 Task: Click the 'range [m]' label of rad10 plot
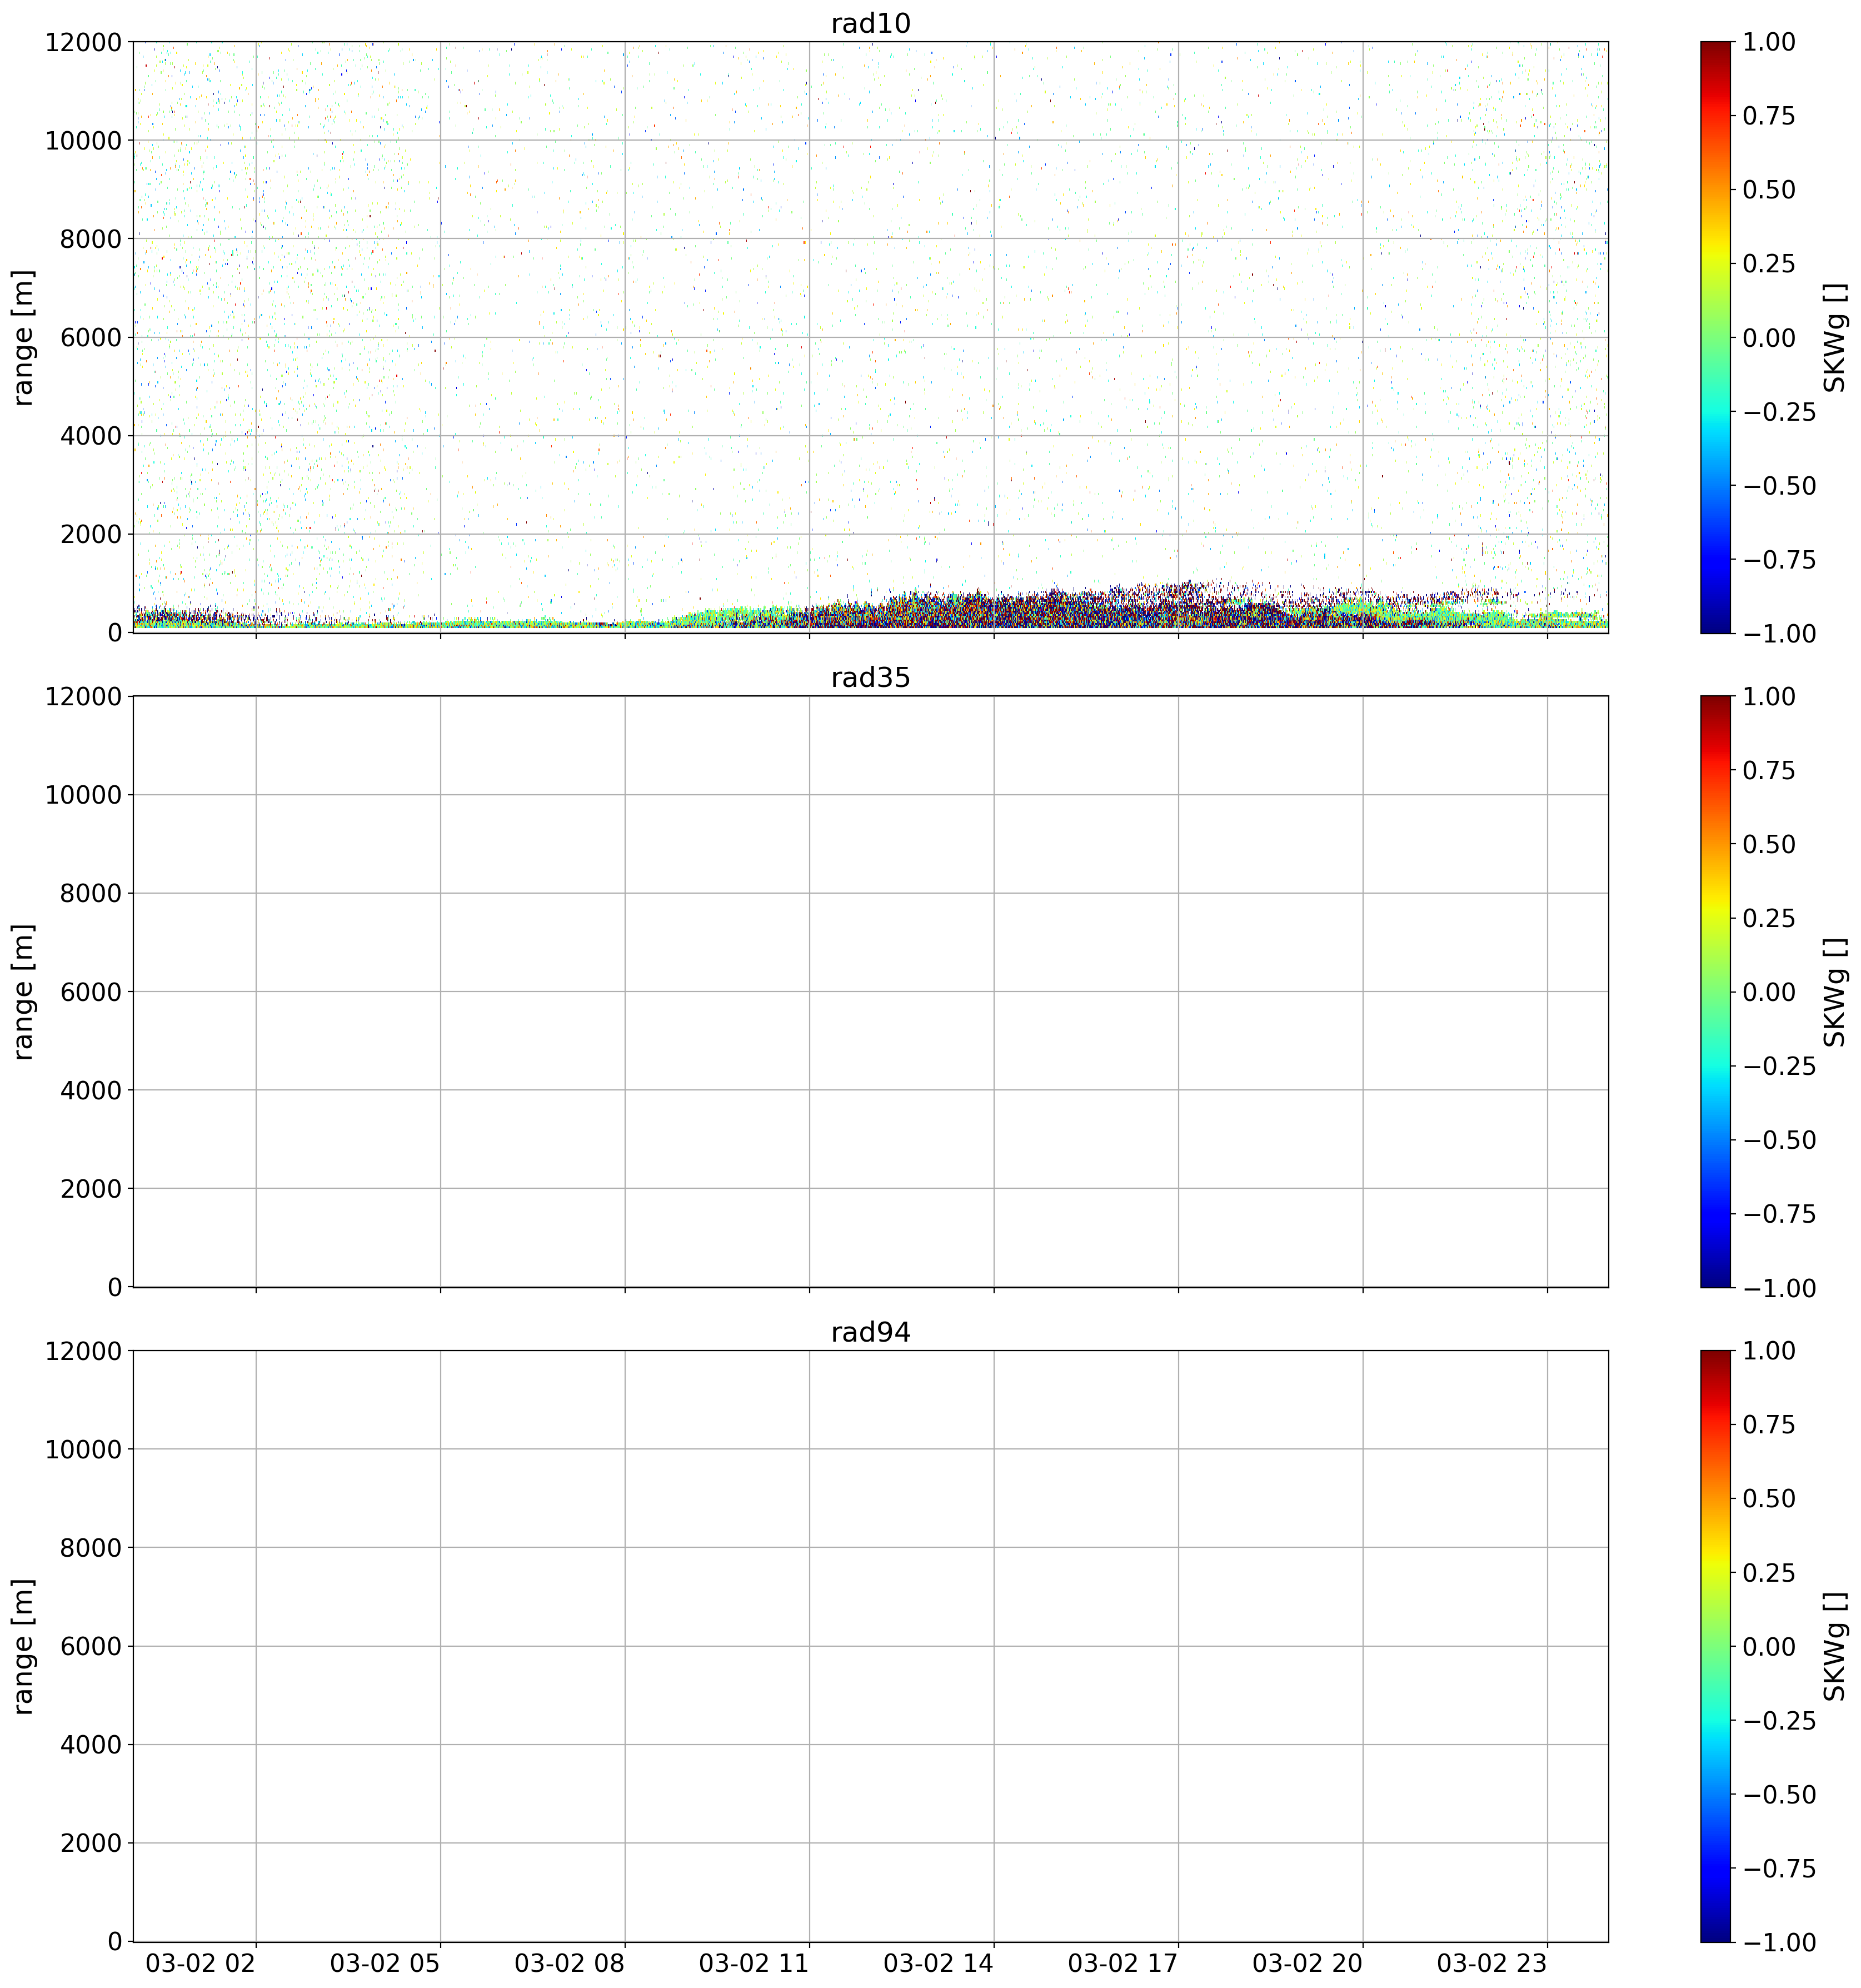click(22, 337)
